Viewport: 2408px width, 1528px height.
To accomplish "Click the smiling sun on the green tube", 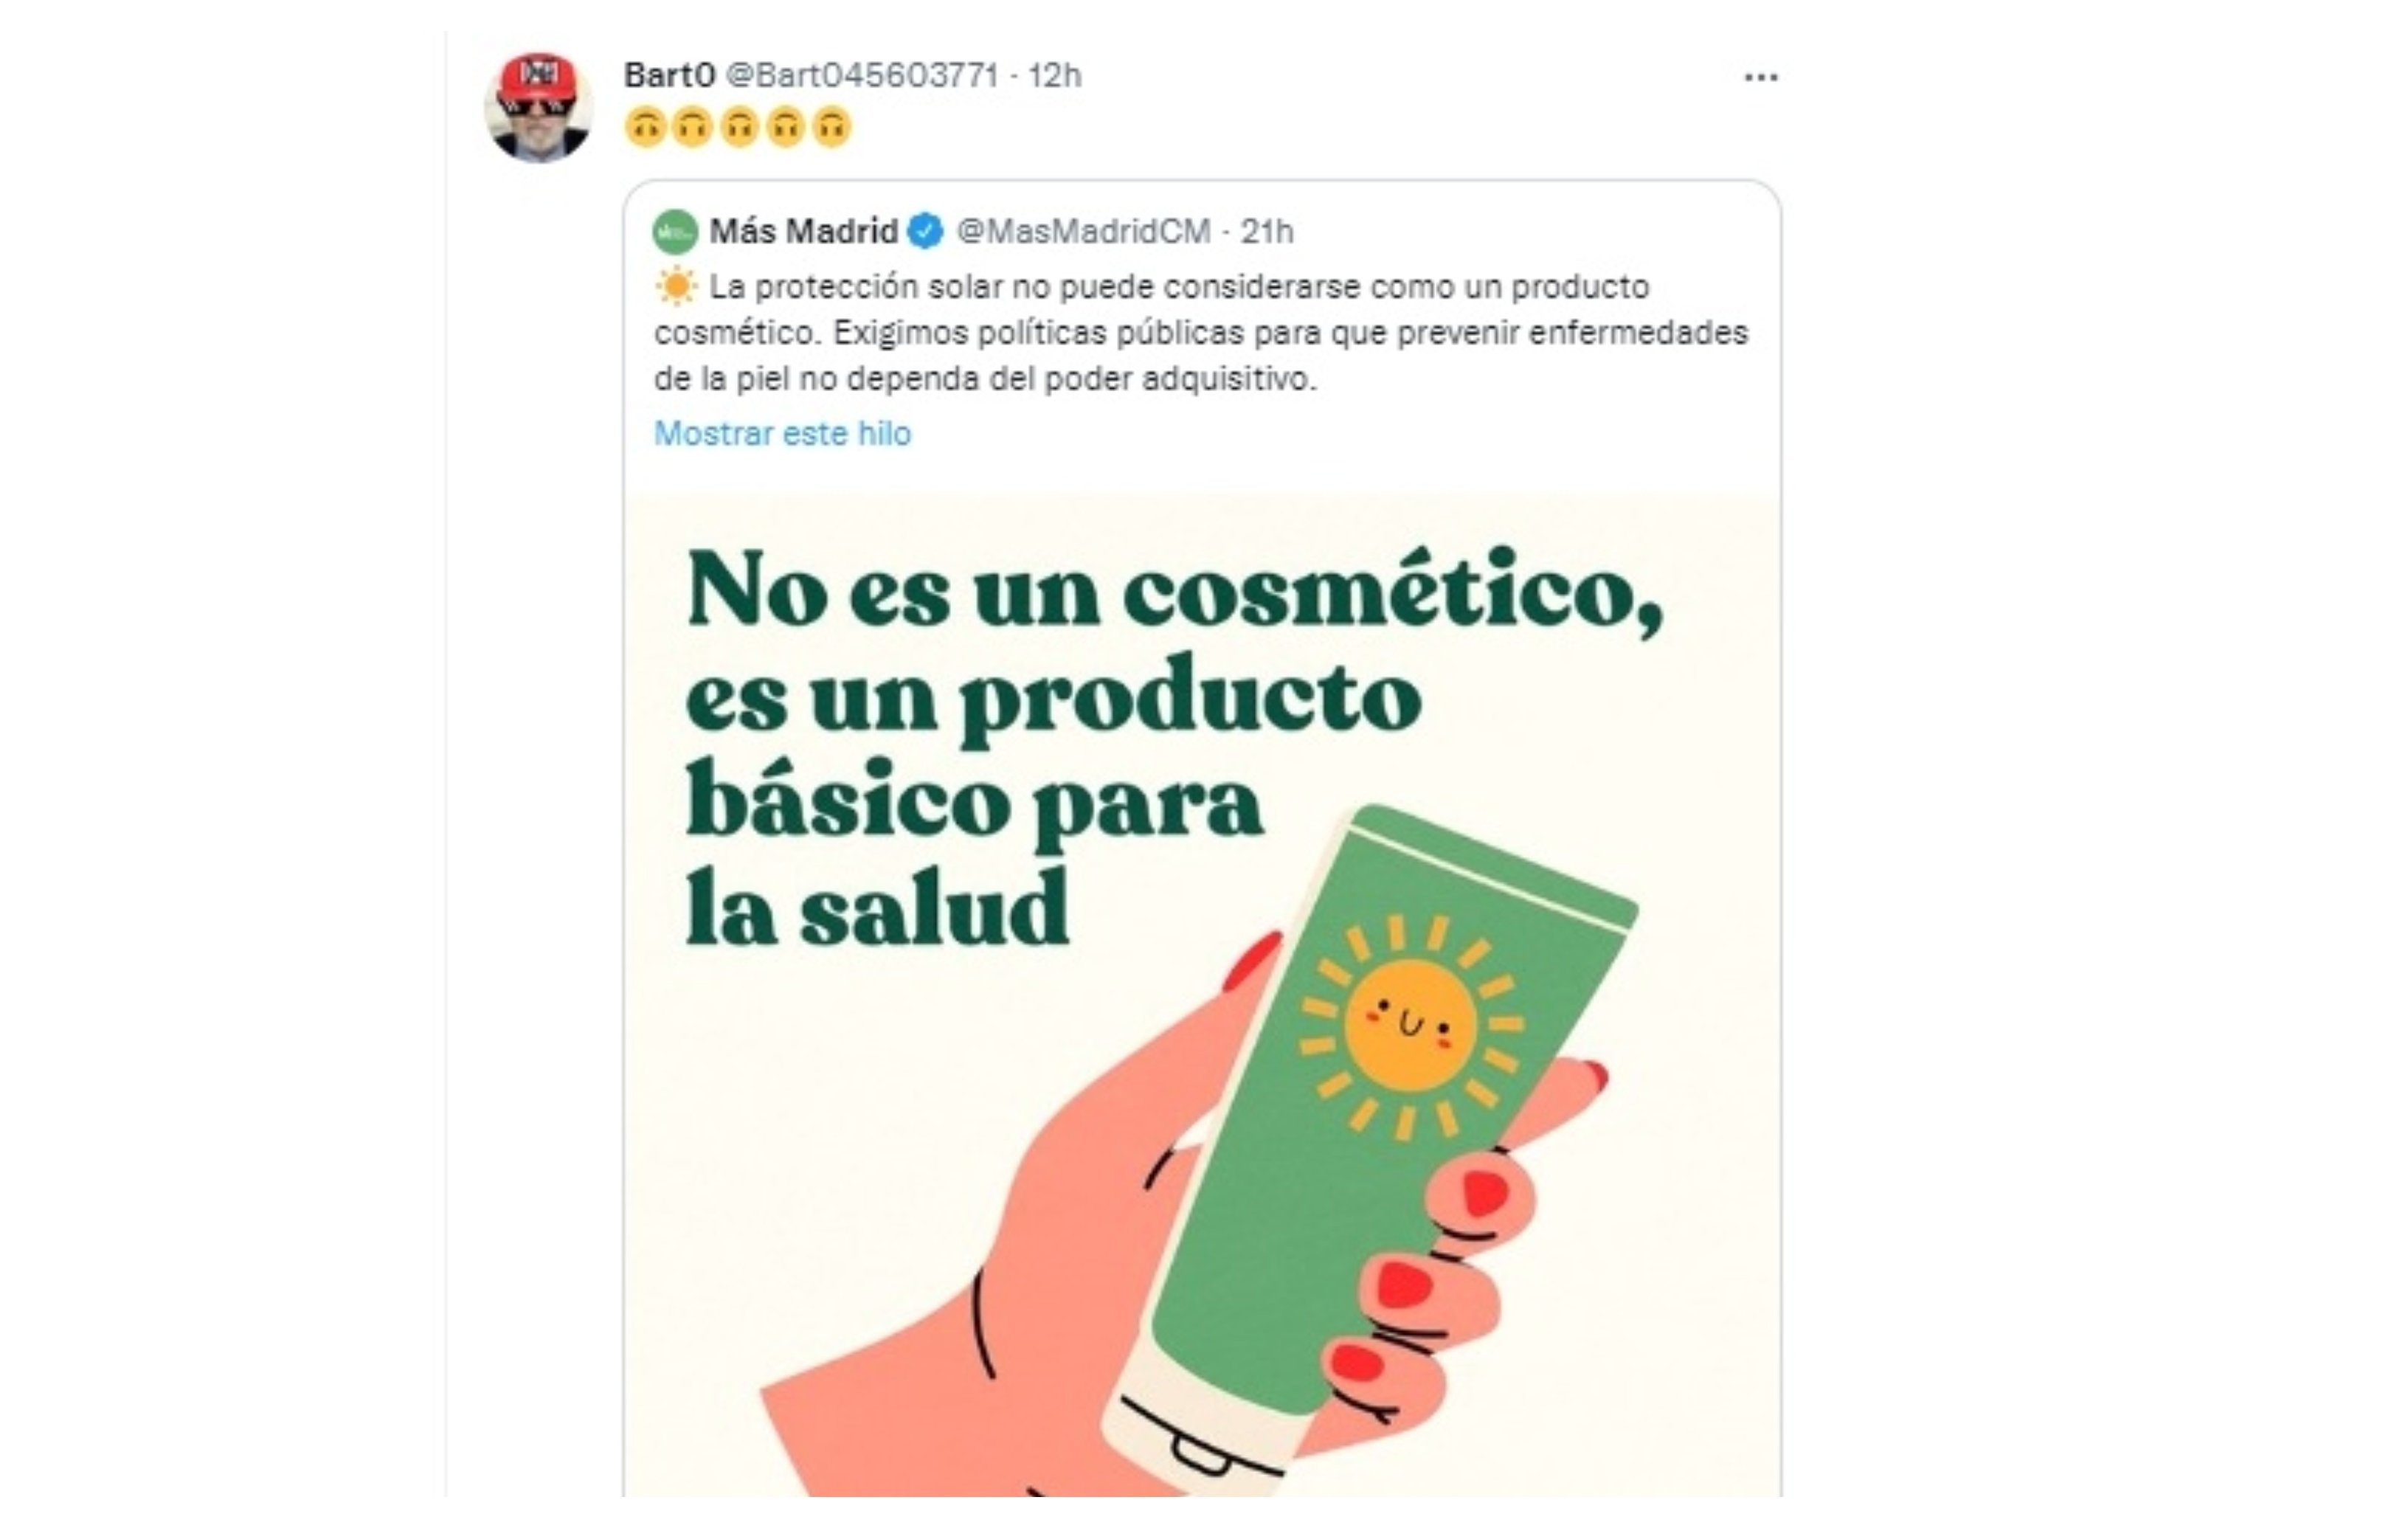I will 1410,1027.
